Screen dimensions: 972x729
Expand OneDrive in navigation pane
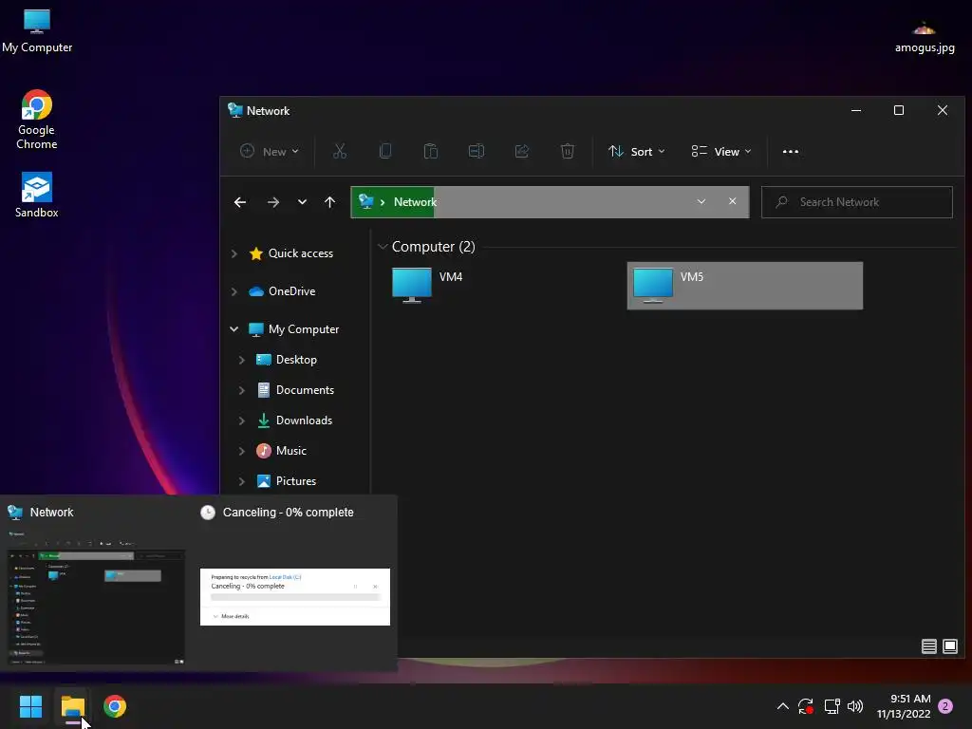click(x=234, y=291)
